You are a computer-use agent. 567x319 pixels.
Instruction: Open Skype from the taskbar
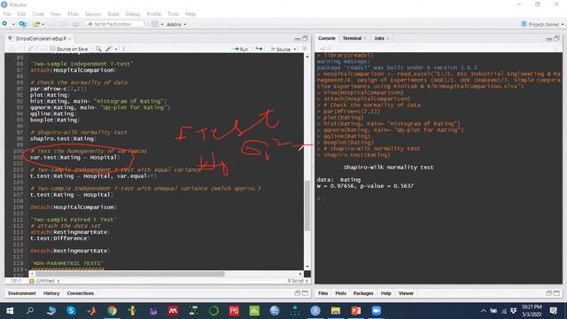coord(71,311)
